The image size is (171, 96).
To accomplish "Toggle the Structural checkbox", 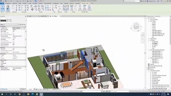I will tap(14, 49).
